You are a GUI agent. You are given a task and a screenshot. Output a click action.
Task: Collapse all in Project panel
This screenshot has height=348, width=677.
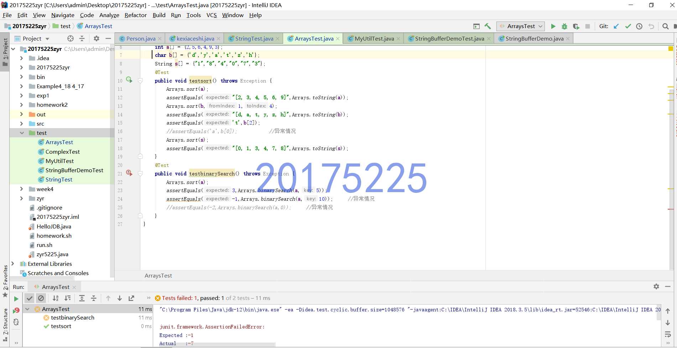tap(82, 38)
